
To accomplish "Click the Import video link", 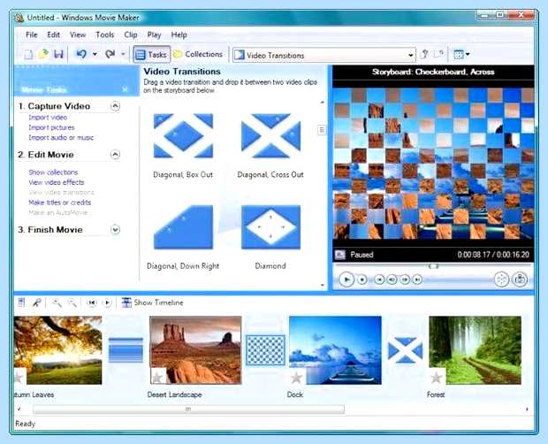I will (48, 118).
